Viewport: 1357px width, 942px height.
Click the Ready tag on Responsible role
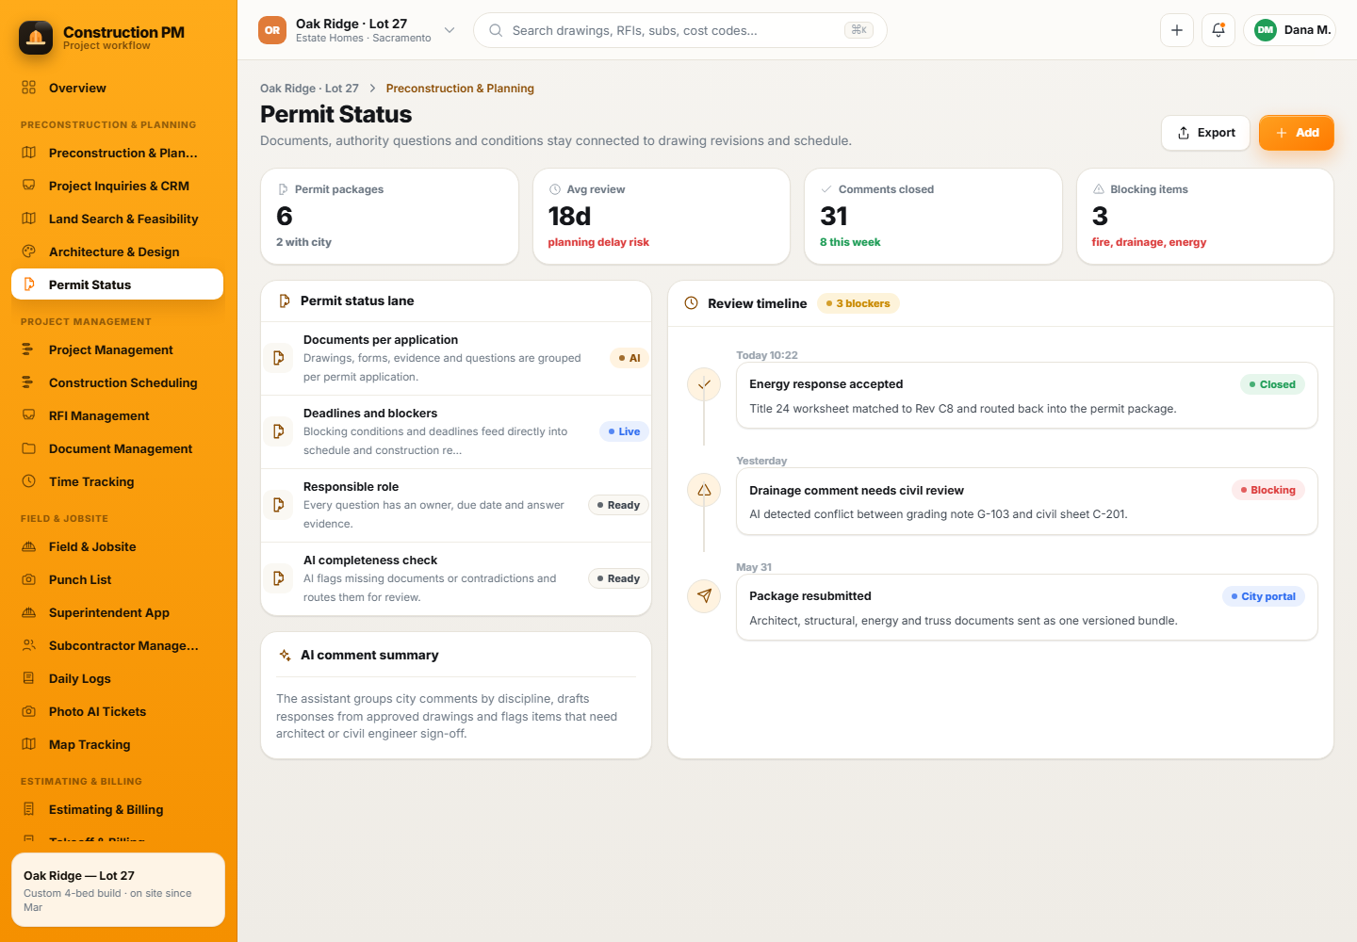coord(618,505)
